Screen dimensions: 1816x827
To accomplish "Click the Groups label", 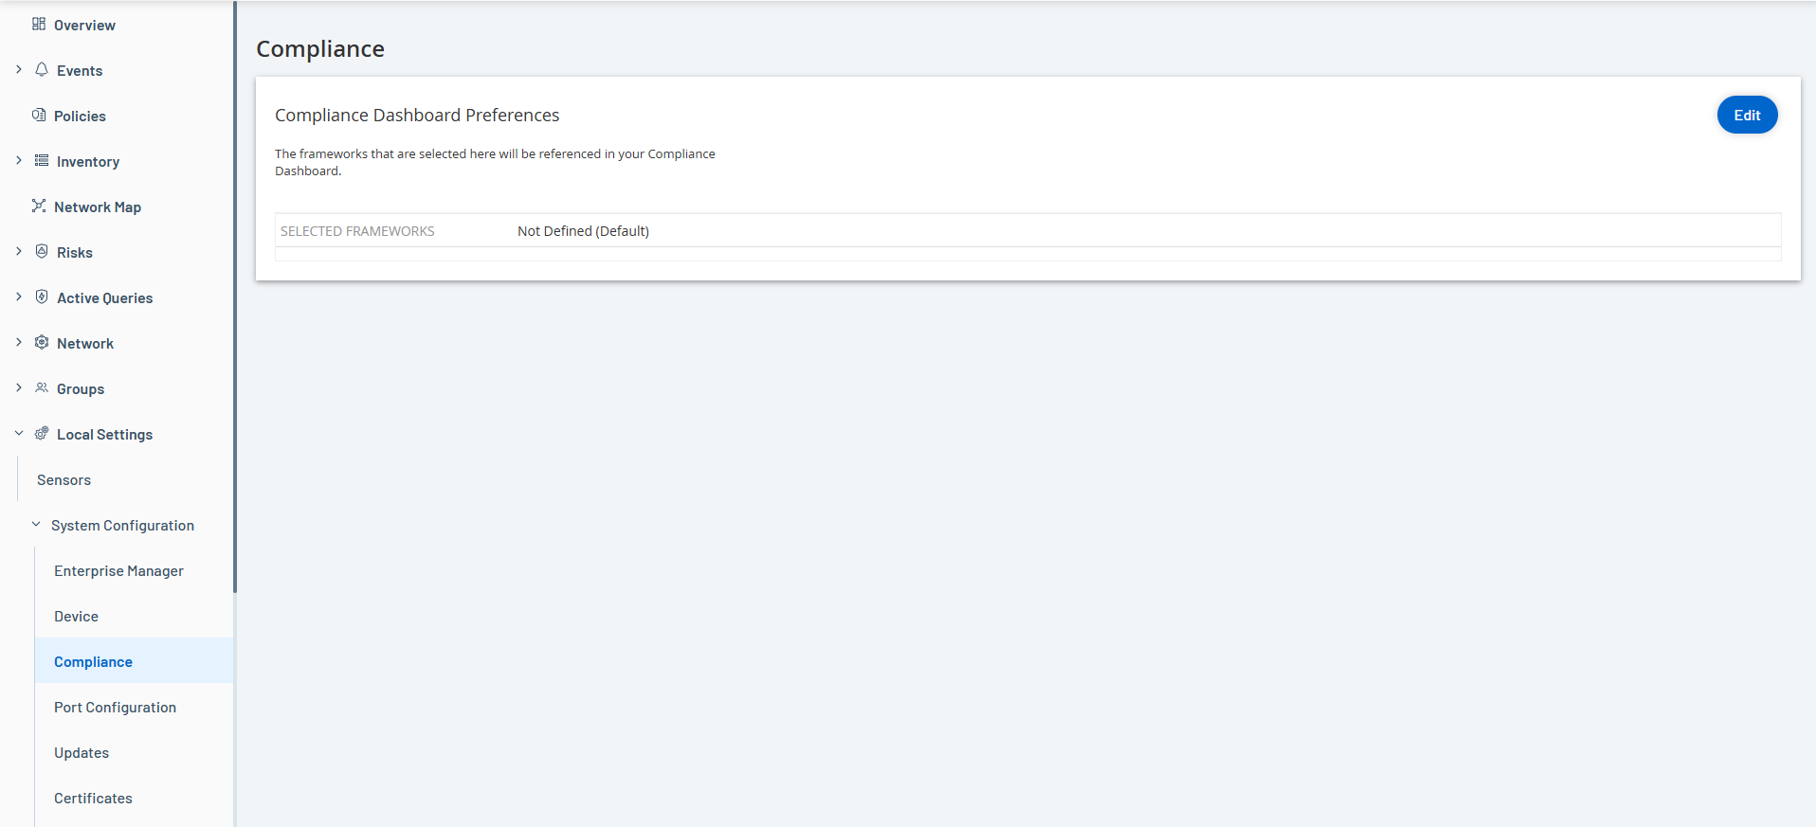I will tap(81, 389).
